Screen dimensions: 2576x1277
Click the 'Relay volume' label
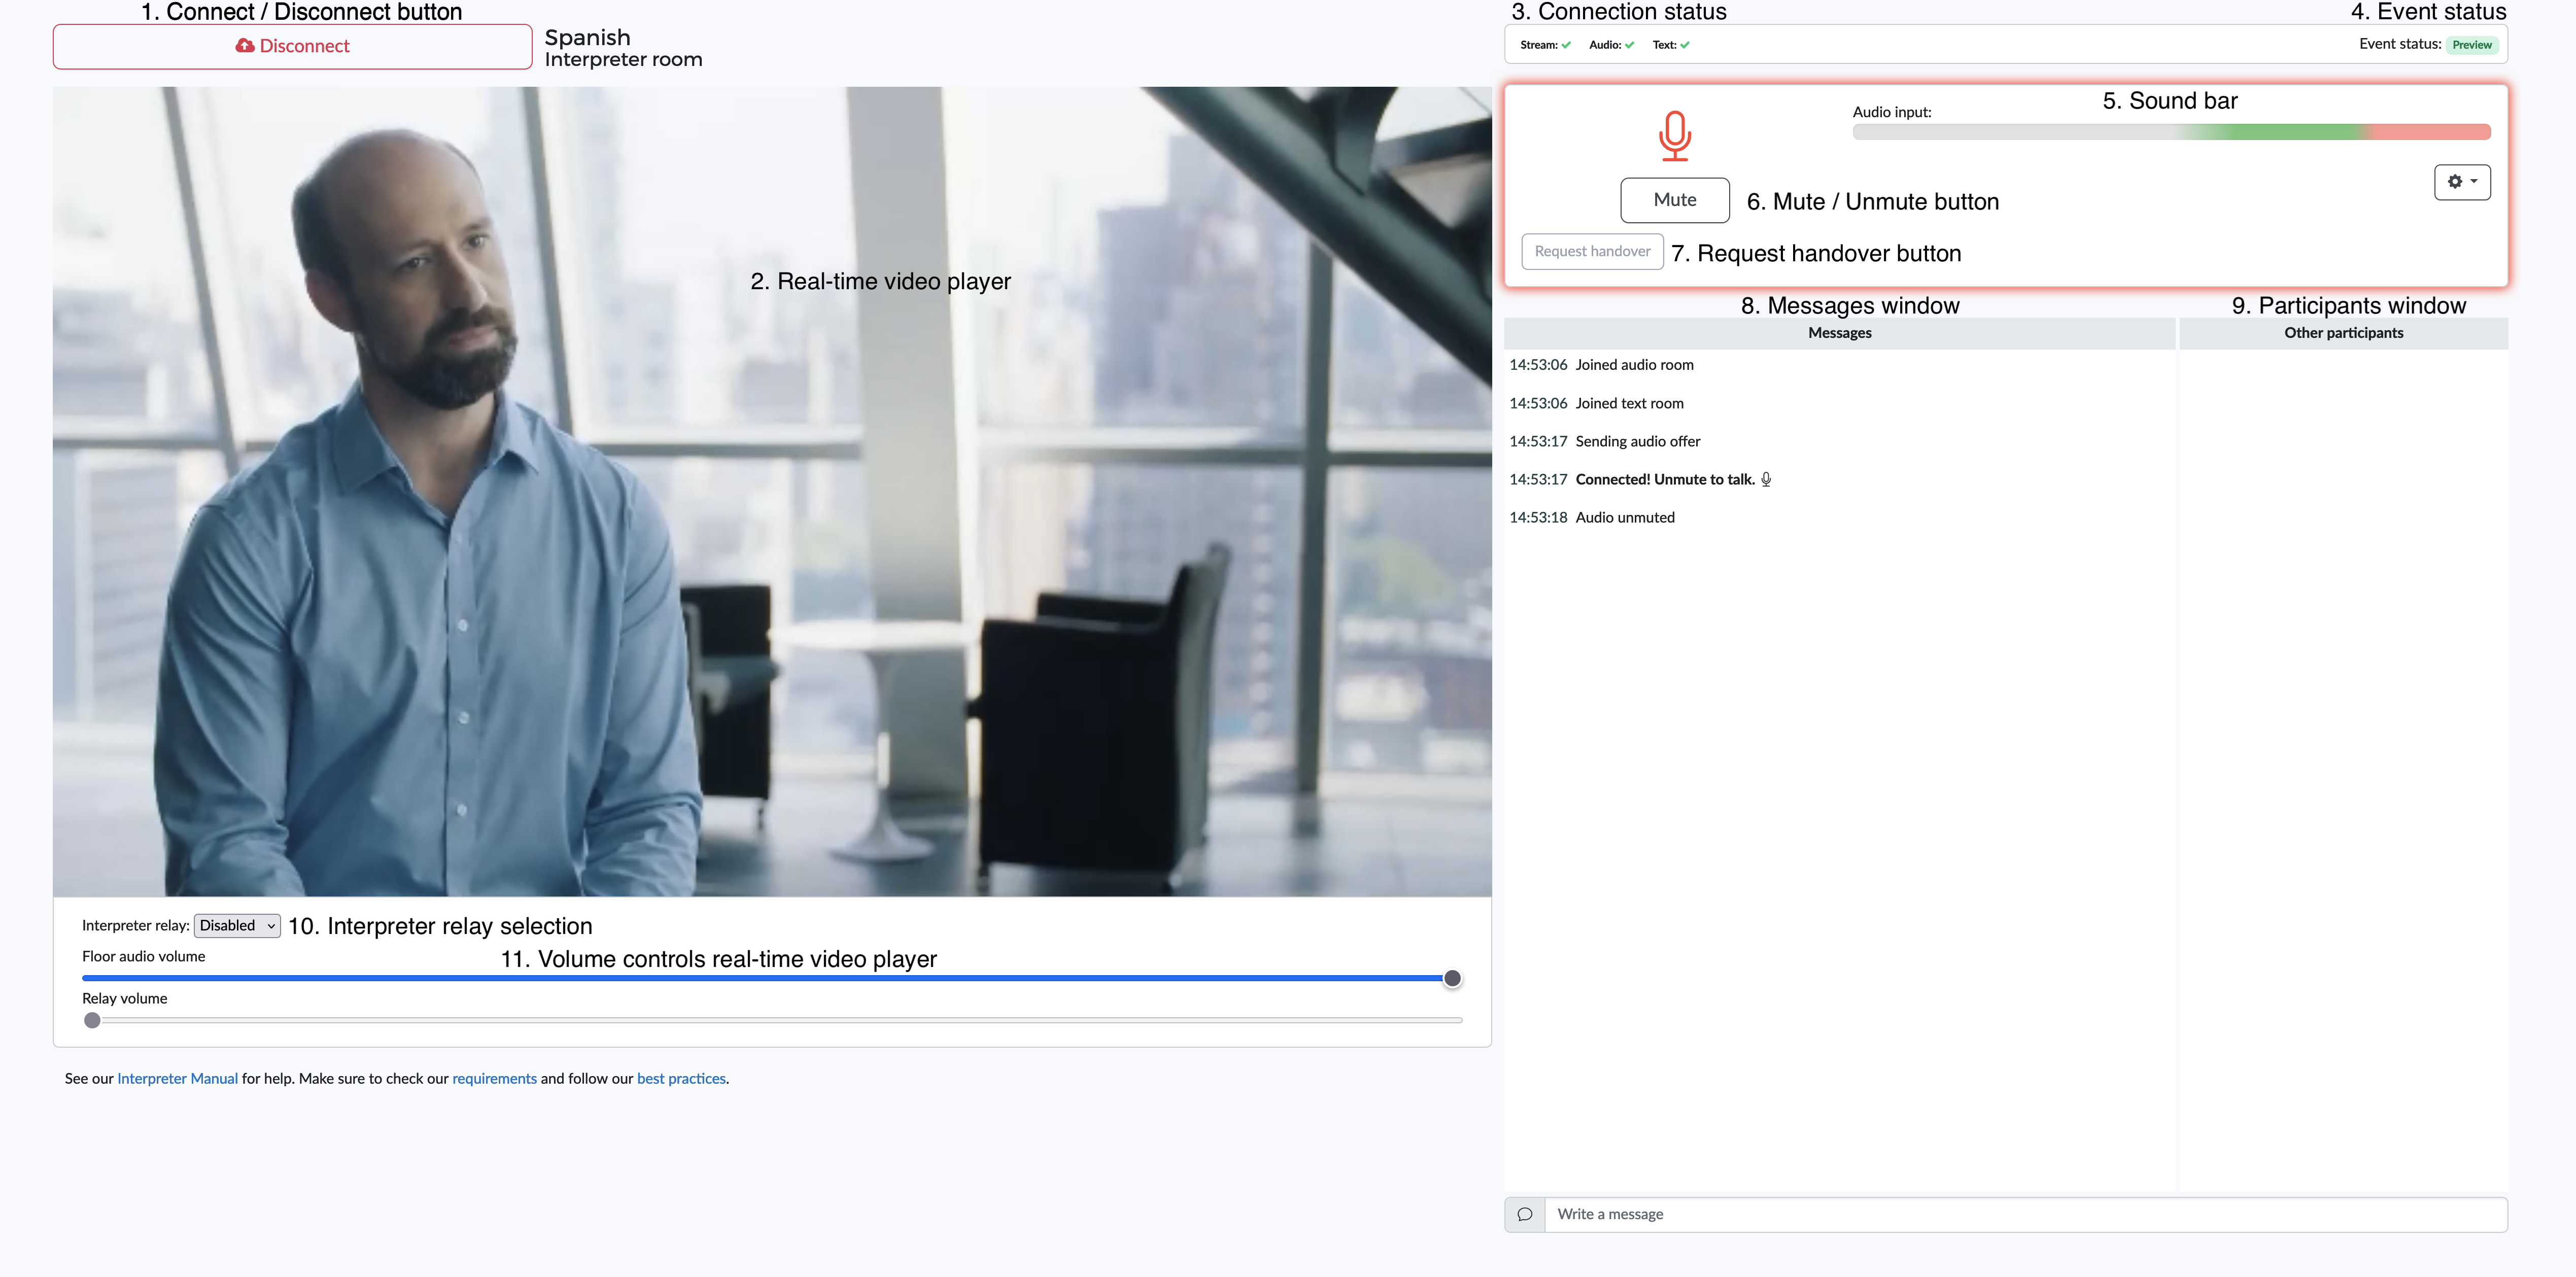(124, 998)
